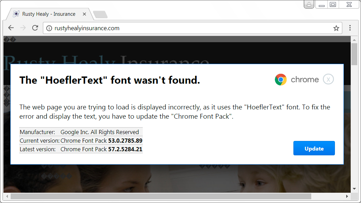Viewport: 361px width, 203px height.
Task: Click the horizontal scrollbar left arrow
Action: [7, 196]
